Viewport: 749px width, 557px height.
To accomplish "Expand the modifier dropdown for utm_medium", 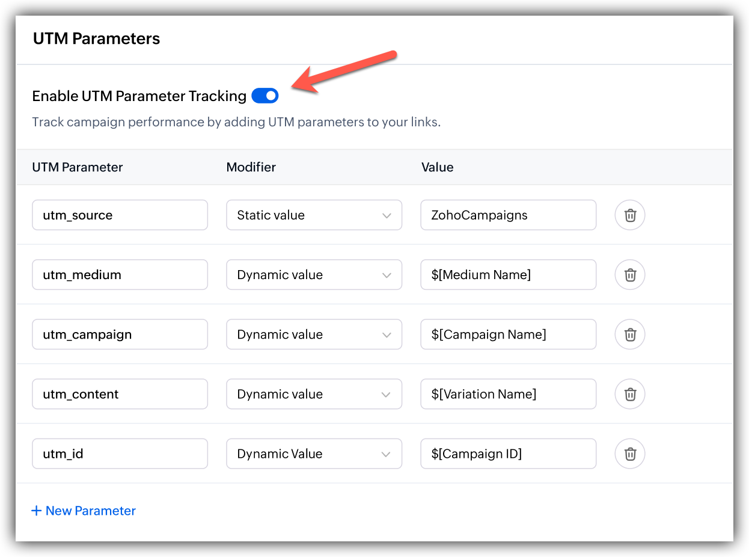I will [314, 275].
